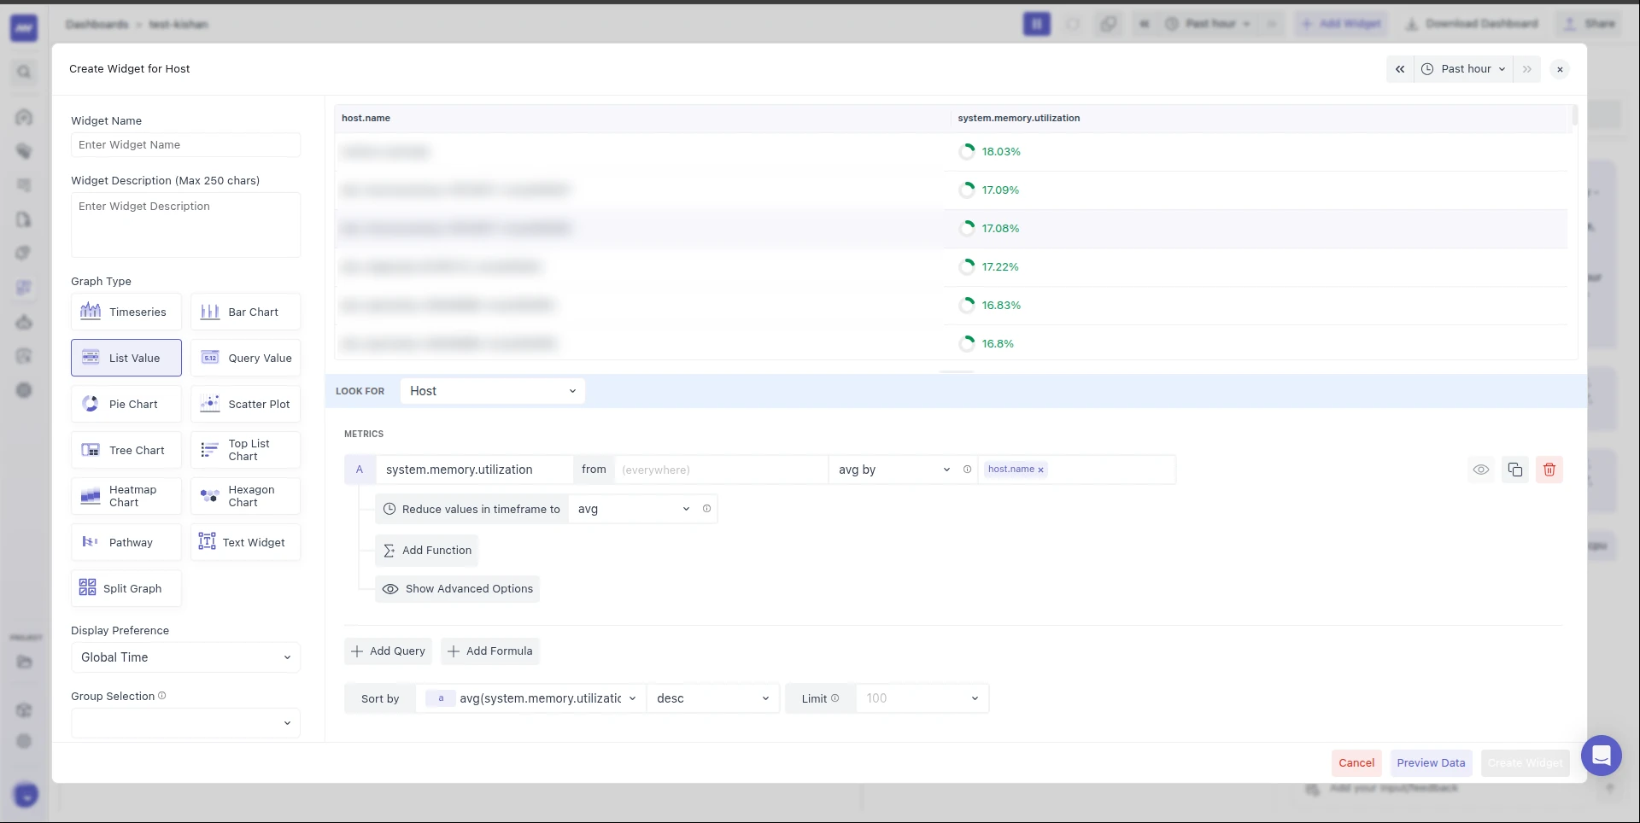Click the Widget Description text area
This screenshot has height=823, width=1640.
pyautogui.click(x=185, y=225)
